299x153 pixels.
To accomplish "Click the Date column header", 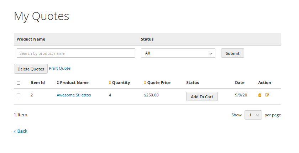I will click(x=240, y=83).
